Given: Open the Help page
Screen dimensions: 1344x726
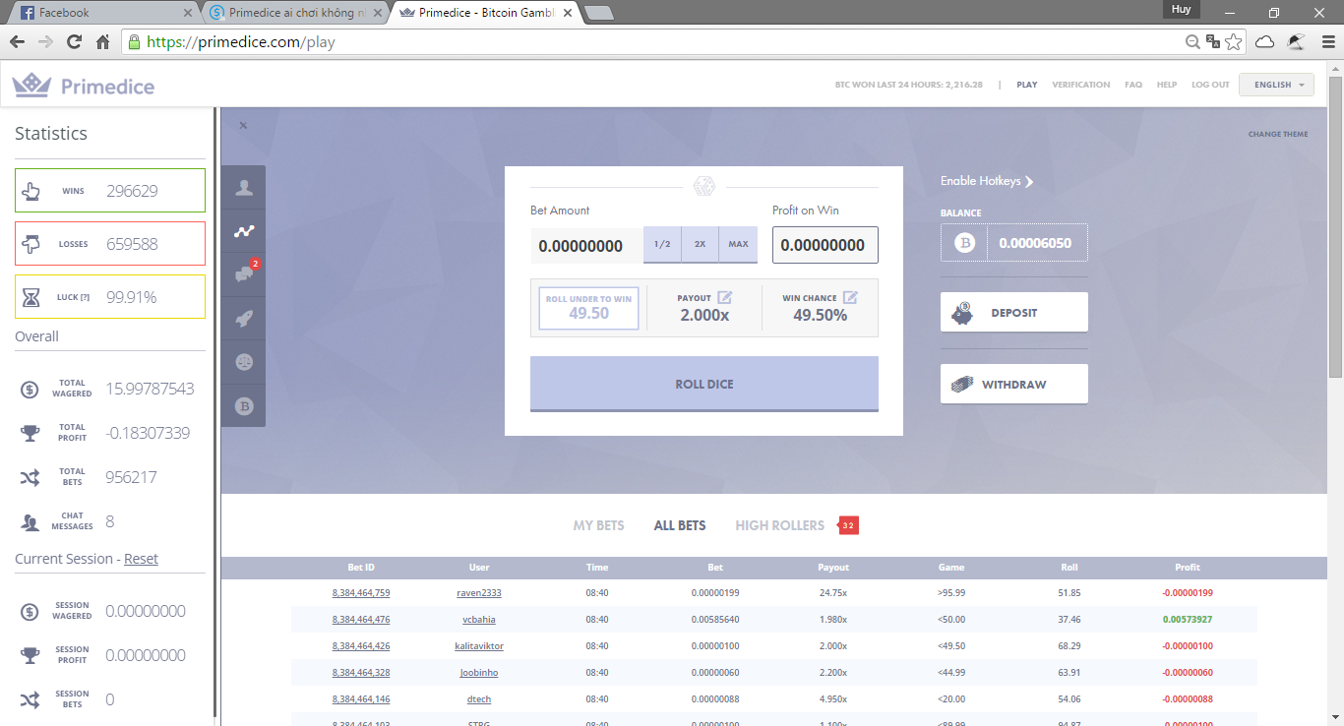Looking at the screenshot, I should [1167, 85].
